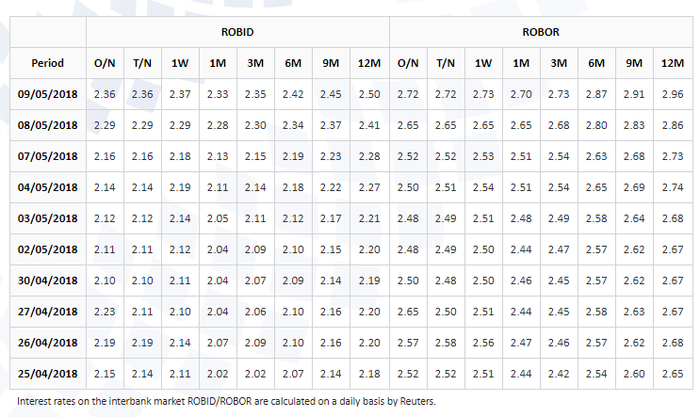This screenshot has height=417, width=700.
Task: Click the ROBOR group header
Action: [x=541, y=32]
